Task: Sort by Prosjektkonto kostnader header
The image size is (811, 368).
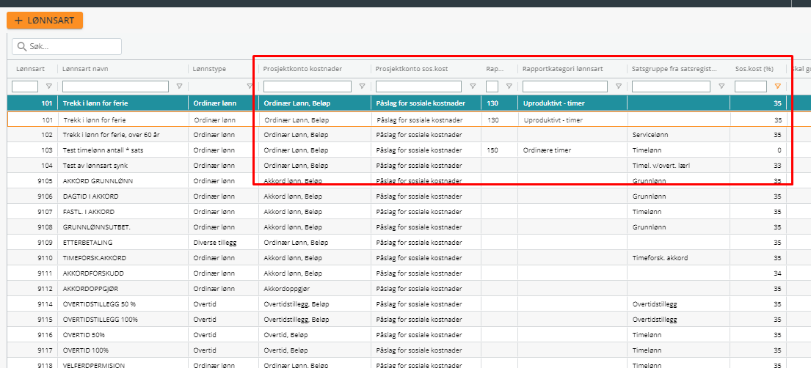Action: [302, 69]
